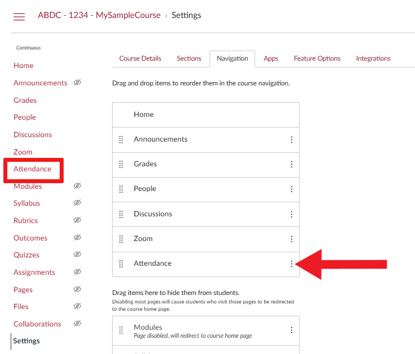The height and width of the screenshot is (354, 415).
Task: Click the Settings breadcrumb text
Action: [186, 15]
